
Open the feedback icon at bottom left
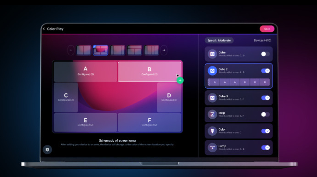(x=47, y=150)
